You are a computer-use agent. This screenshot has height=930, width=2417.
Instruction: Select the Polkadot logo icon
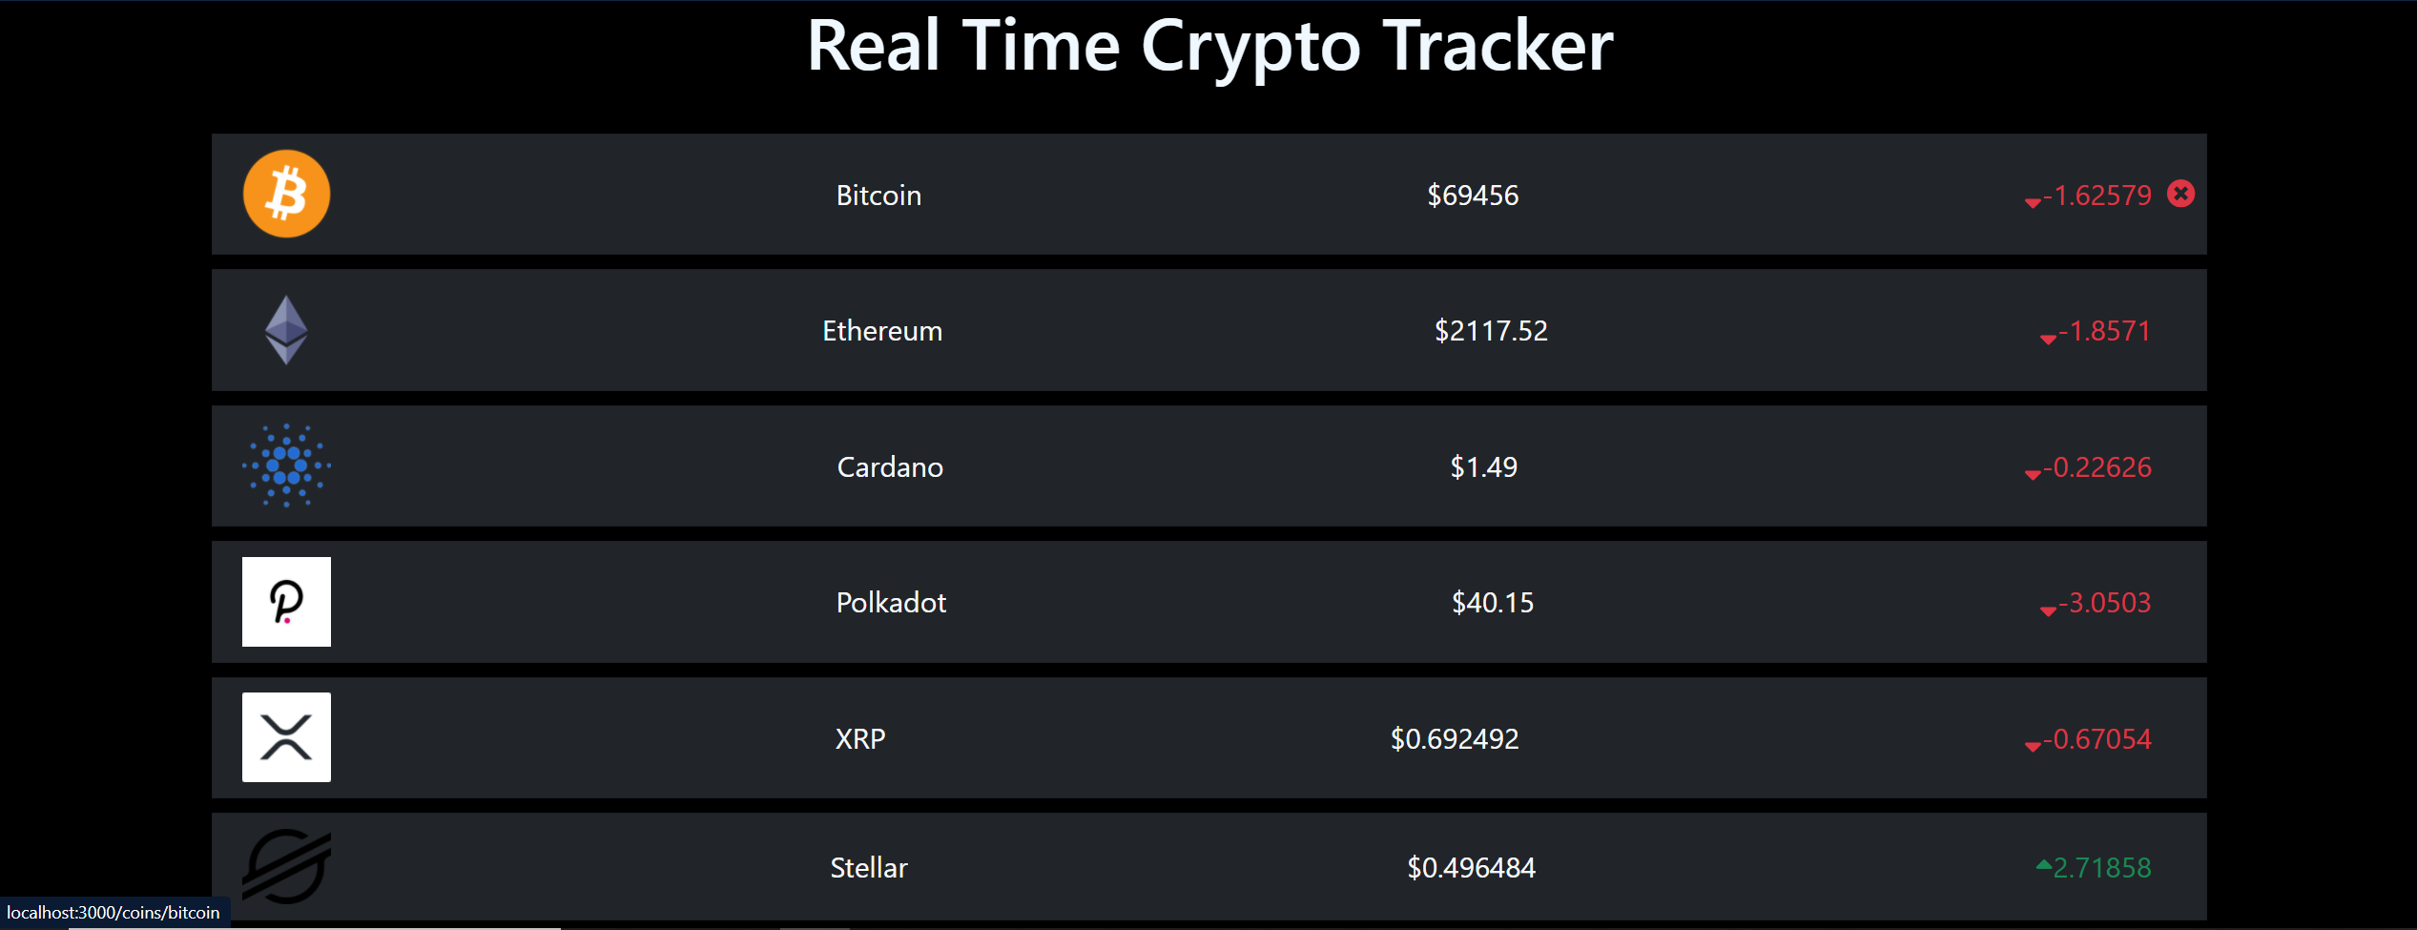coord(286,602)
